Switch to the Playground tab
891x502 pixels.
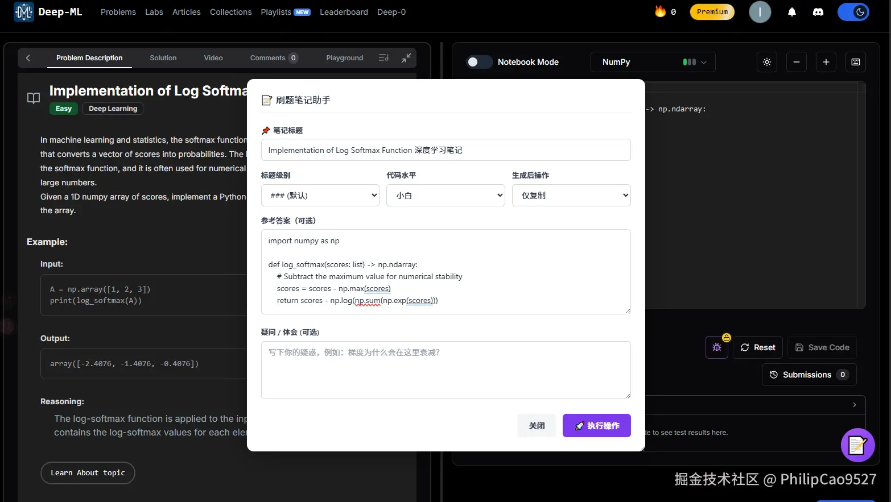[x=345, y=58]
